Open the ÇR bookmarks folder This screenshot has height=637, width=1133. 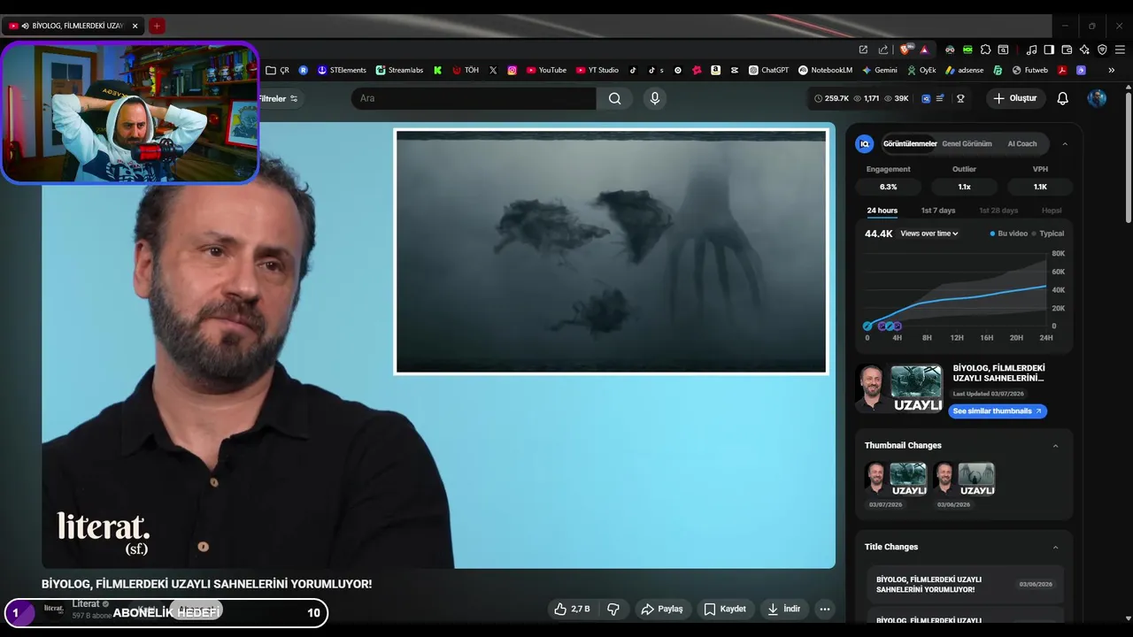tap(278, 70)
